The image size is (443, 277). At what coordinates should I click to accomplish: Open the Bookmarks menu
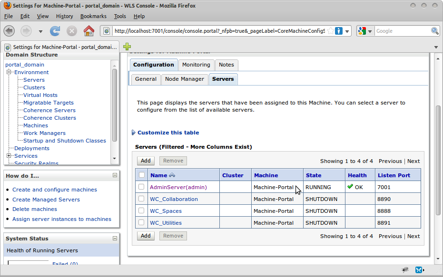(93, 16)
